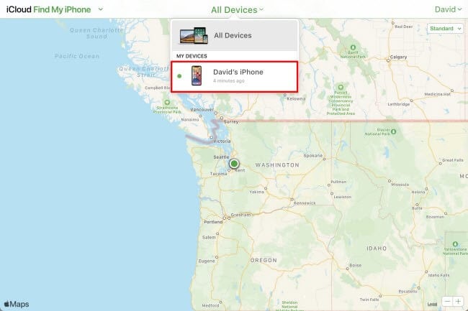Click the Banff National Park marker icon
Screen dimensions: 468x311
[353, 47]
